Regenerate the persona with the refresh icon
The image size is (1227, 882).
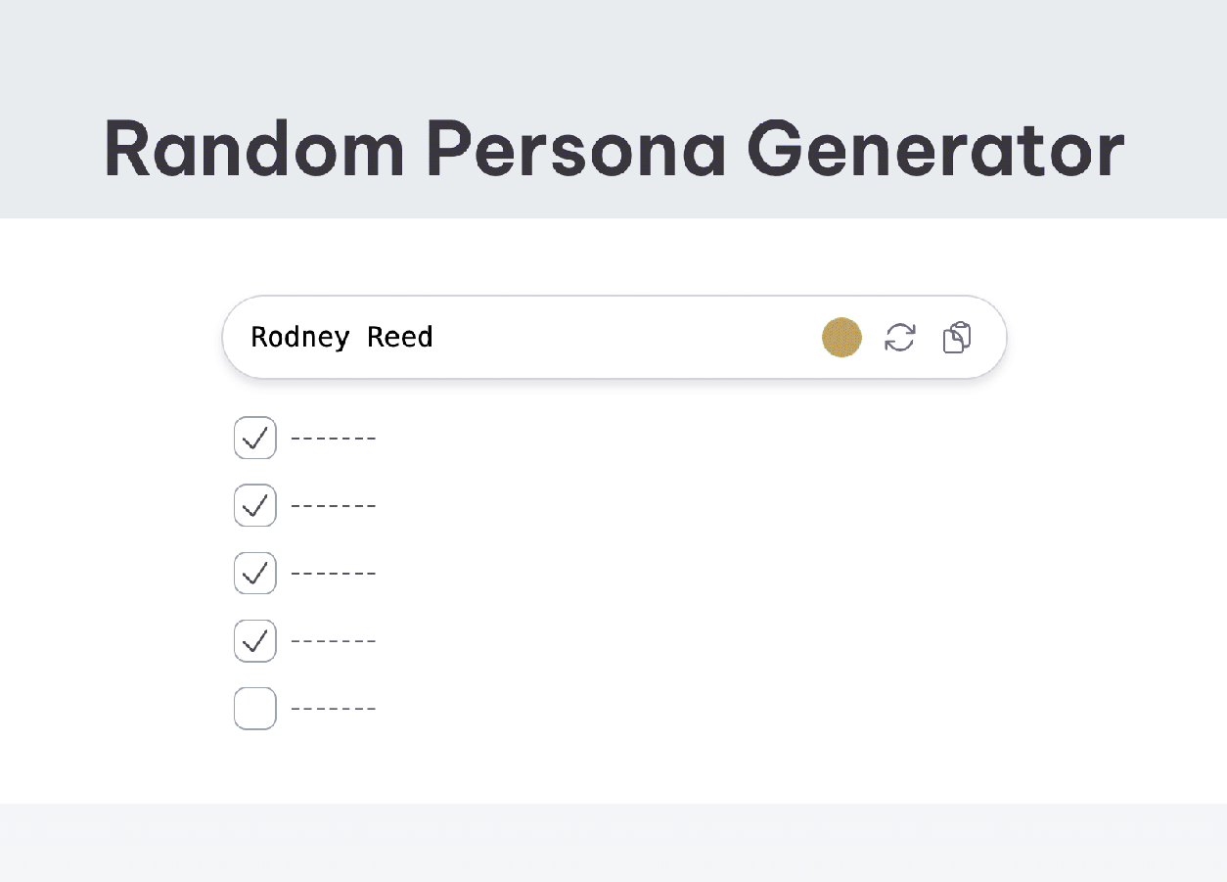pos(899,338)
